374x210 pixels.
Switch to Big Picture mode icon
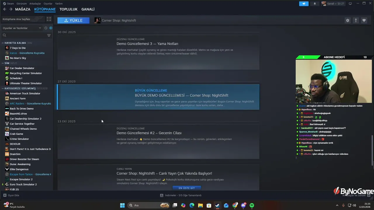(x=350, y=3)
